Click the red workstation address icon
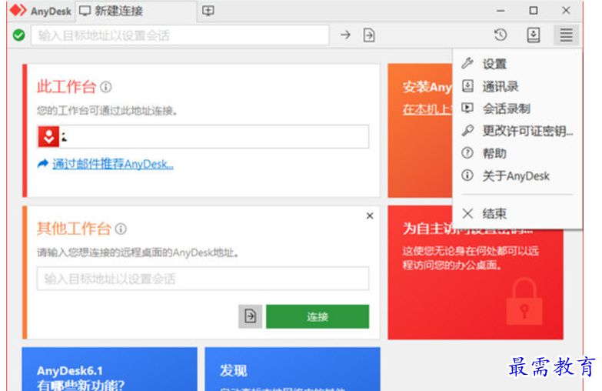Screen dimensions: 602x391 [x=48, y=136]
